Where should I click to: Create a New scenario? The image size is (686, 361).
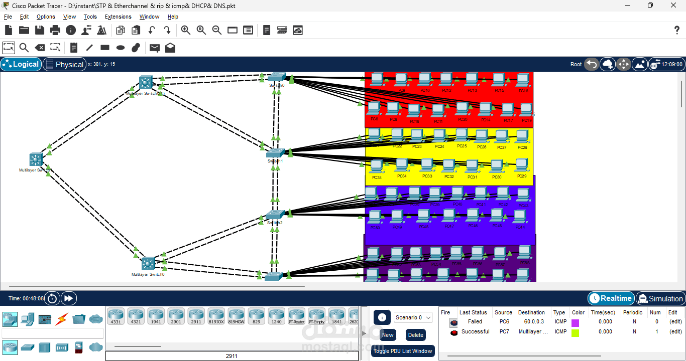pyautogui.click(x=388, y=334)
